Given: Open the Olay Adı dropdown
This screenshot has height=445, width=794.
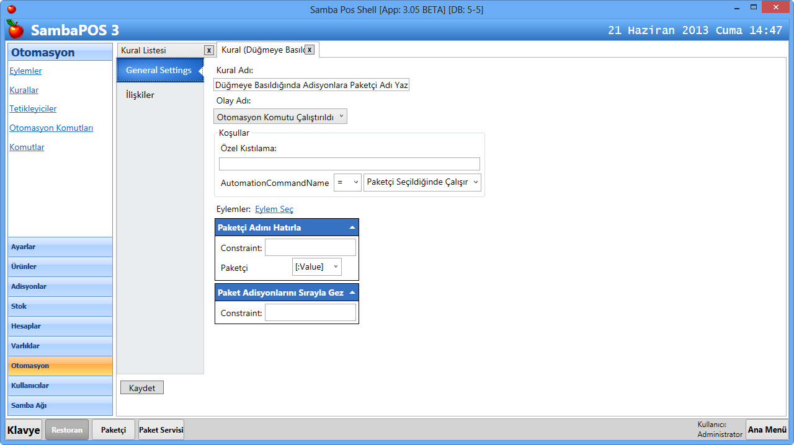Looking at the screenshot, I should pyautogui.click(x=280, y=117).
